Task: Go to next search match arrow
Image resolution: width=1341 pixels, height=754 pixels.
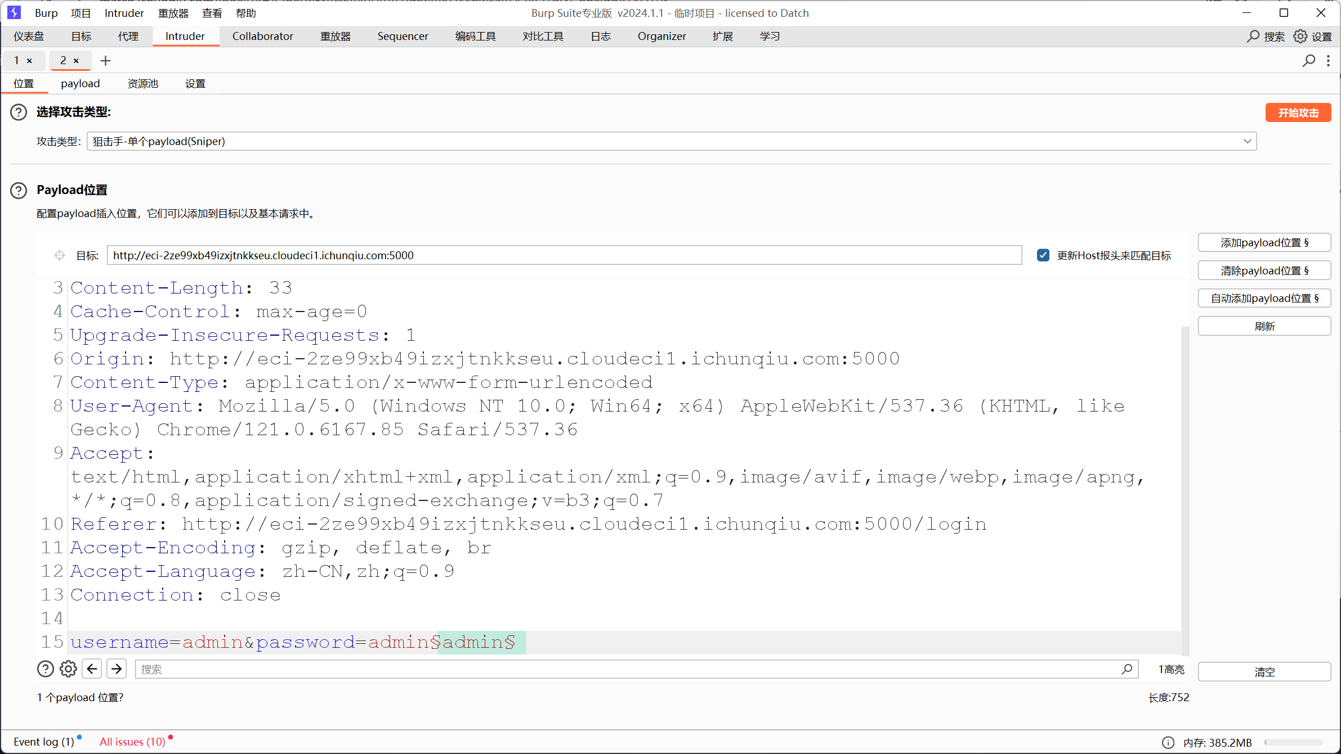Action: [x=117, y=669]
